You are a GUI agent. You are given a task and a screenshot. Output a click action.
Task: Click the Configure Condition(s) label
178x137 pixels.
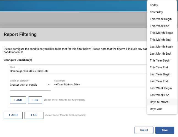coord(18,60)
